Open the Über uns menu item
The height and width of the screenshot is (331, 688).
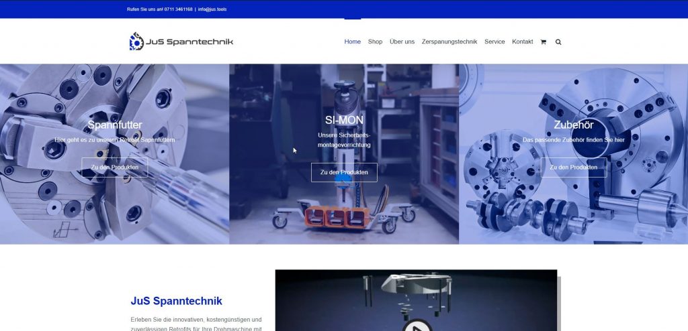(402, 42)
